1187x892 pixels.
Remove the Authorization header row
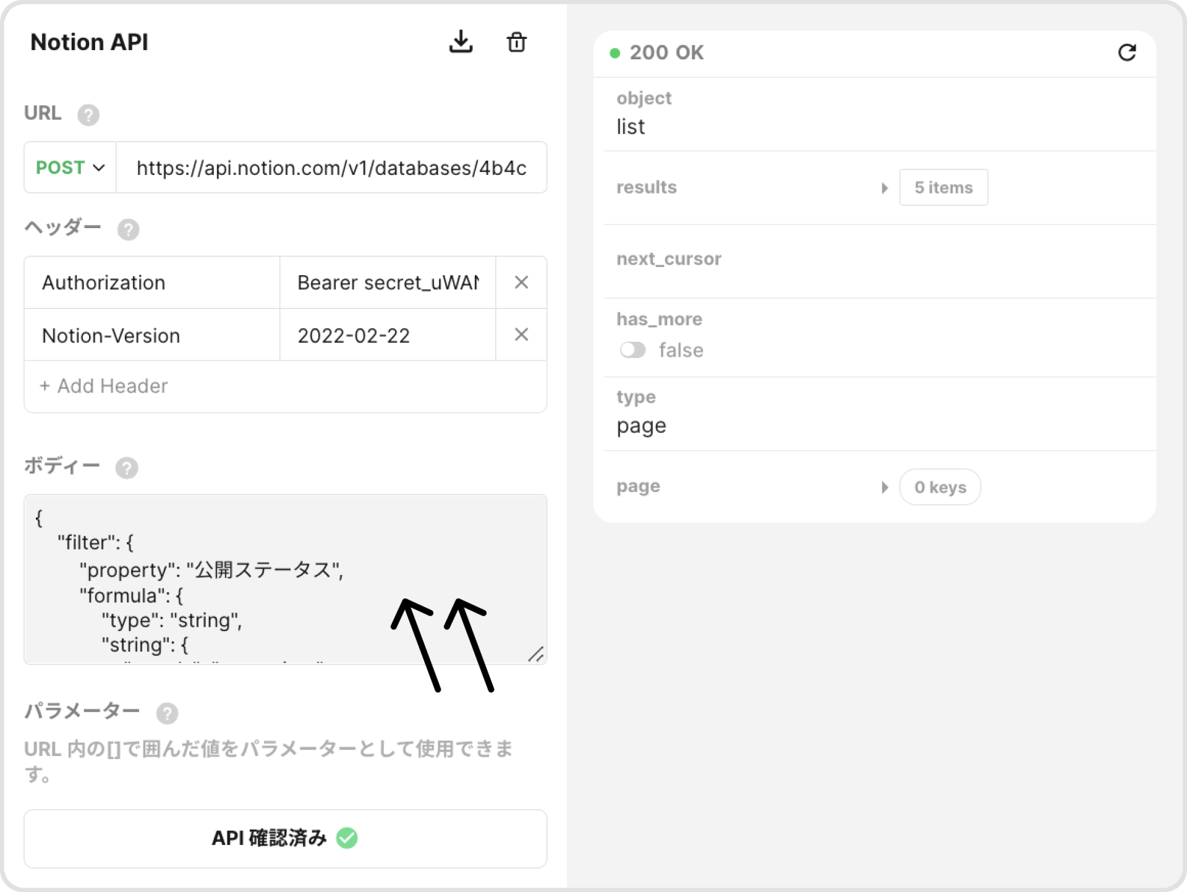[521, 282]
